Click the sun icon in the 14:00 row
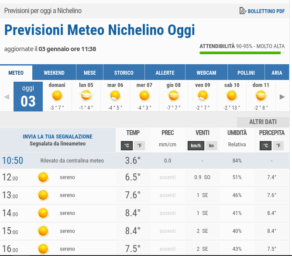 pos(43,213)
